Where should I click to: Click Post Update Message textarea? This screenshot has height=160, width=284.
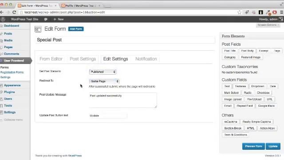click(123, 100)
